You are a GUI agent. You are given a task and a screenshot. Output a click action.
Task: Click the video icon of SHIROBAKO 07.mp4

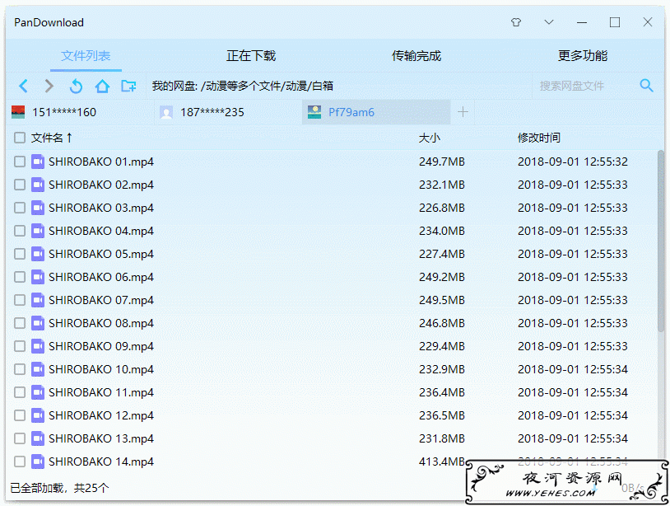tap(38, 300)
